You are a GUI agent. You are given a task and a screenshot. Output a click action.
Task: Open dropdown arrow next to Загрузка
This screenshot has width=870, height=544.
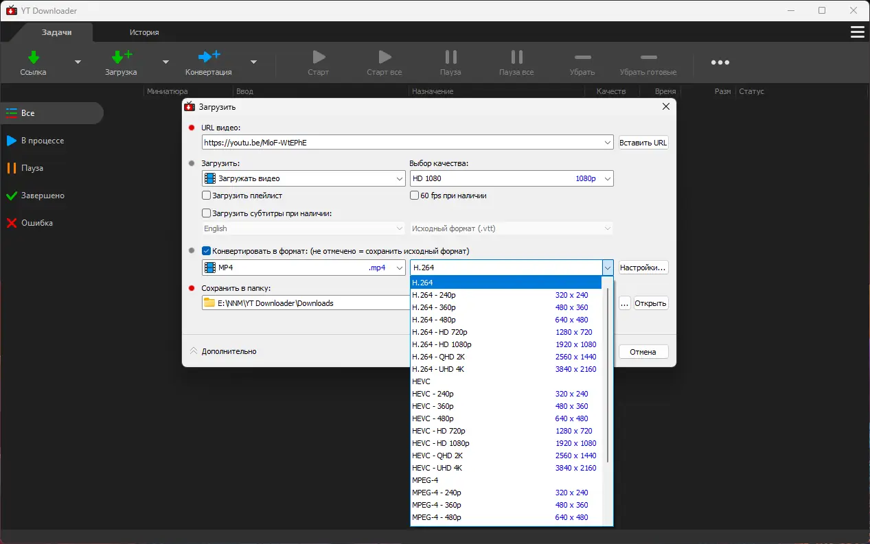[165, 62]
